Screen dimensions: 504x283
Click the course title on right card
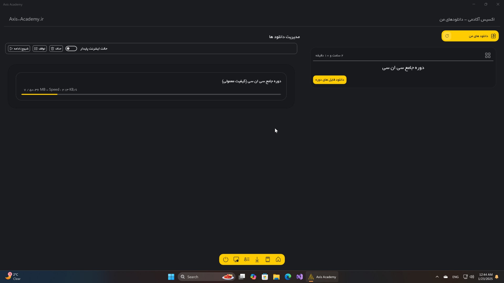[x=403, y=68]
